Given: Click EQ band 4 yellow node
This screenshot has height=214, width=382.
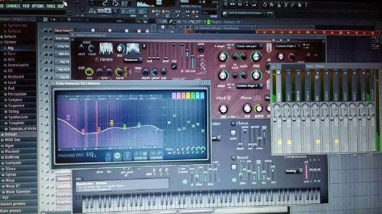Looking at the screenshot, I should pyautogui.click(x=112, y=123).
